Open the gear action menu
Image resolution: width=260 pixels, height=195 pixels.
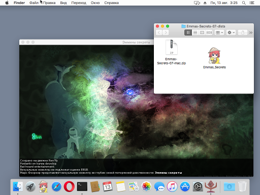231,32
